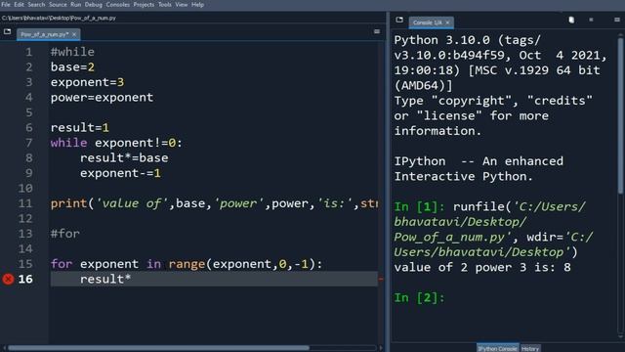Open the Projects menu
Screen dimensions: 625x352
[x=144, y=5]
